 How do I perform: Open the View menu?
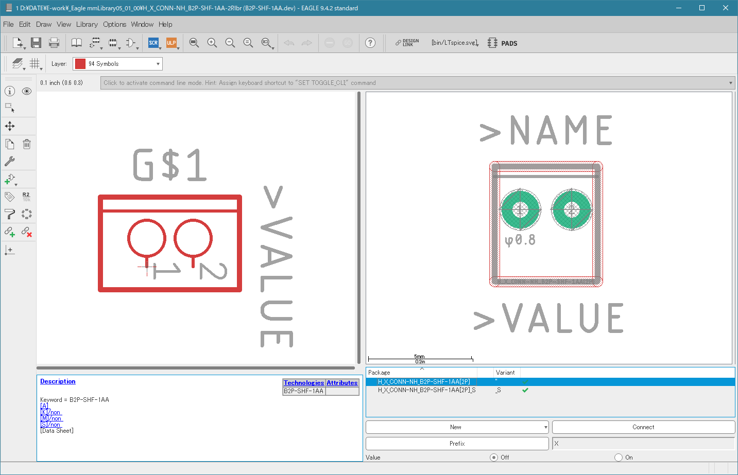64,24
